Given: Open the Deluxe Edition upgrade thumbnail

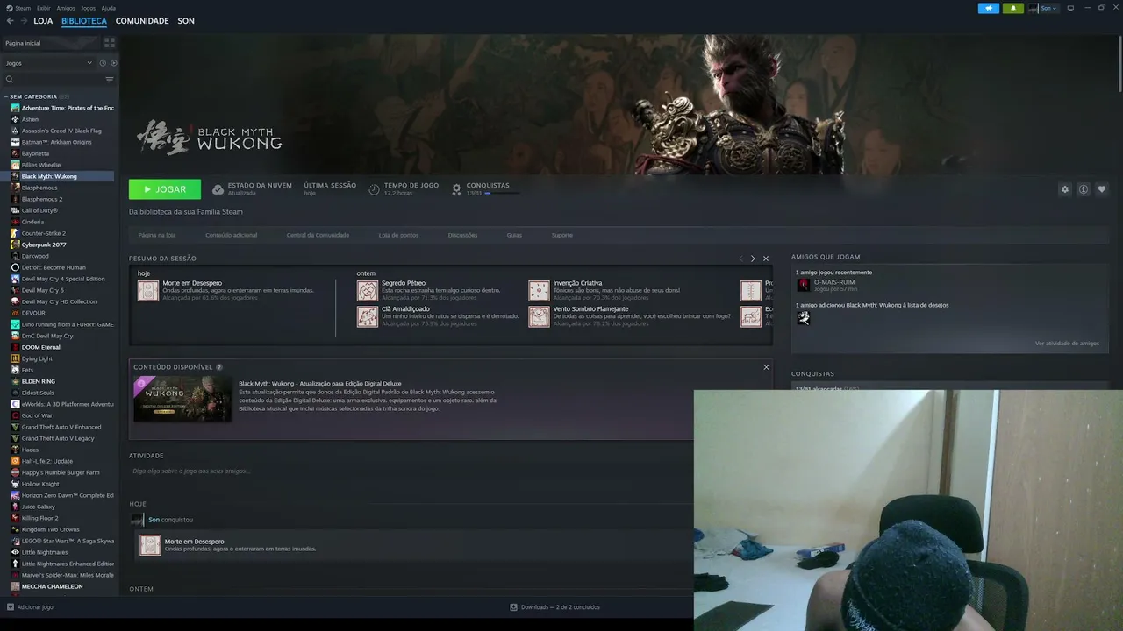Looking at the screenshot, I should click(182, 399).
